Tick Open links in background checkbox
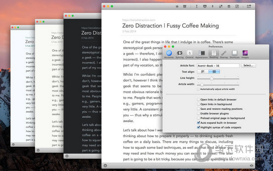Image resolution: width=273 pixels, height=171 pixels. [x=198, y=104]
